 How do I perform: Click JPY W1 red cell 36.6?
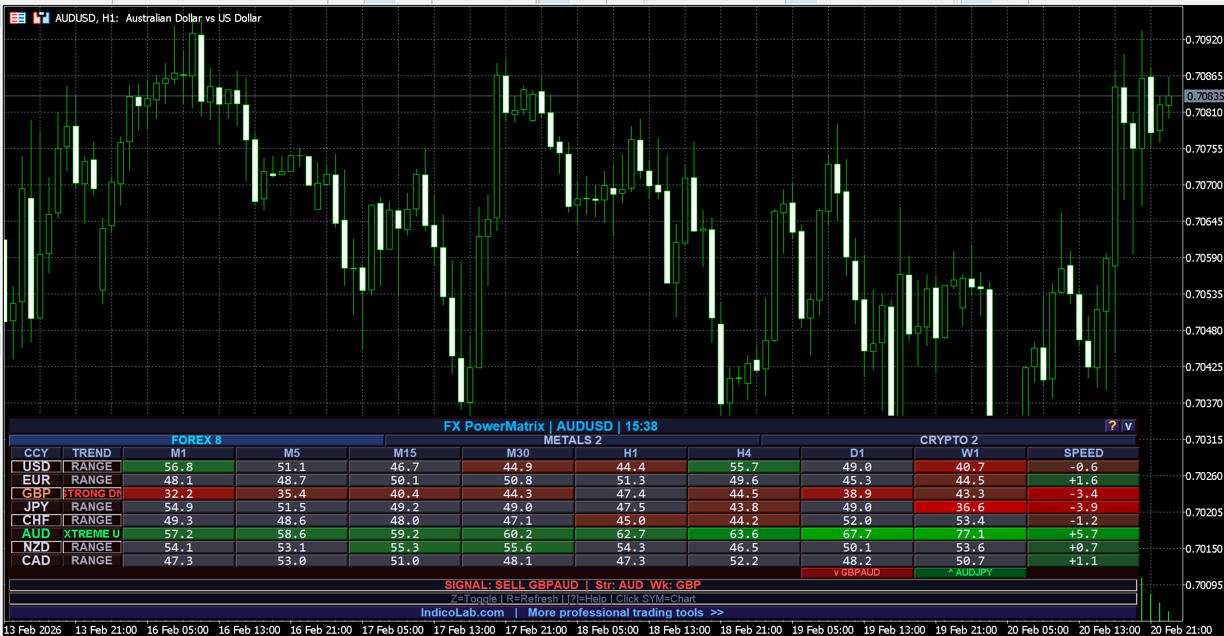(970, 507)
